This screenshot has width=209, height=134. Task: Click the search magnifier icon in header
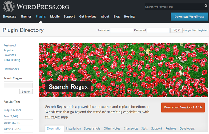pyautogui.click(x=206, y=6)
